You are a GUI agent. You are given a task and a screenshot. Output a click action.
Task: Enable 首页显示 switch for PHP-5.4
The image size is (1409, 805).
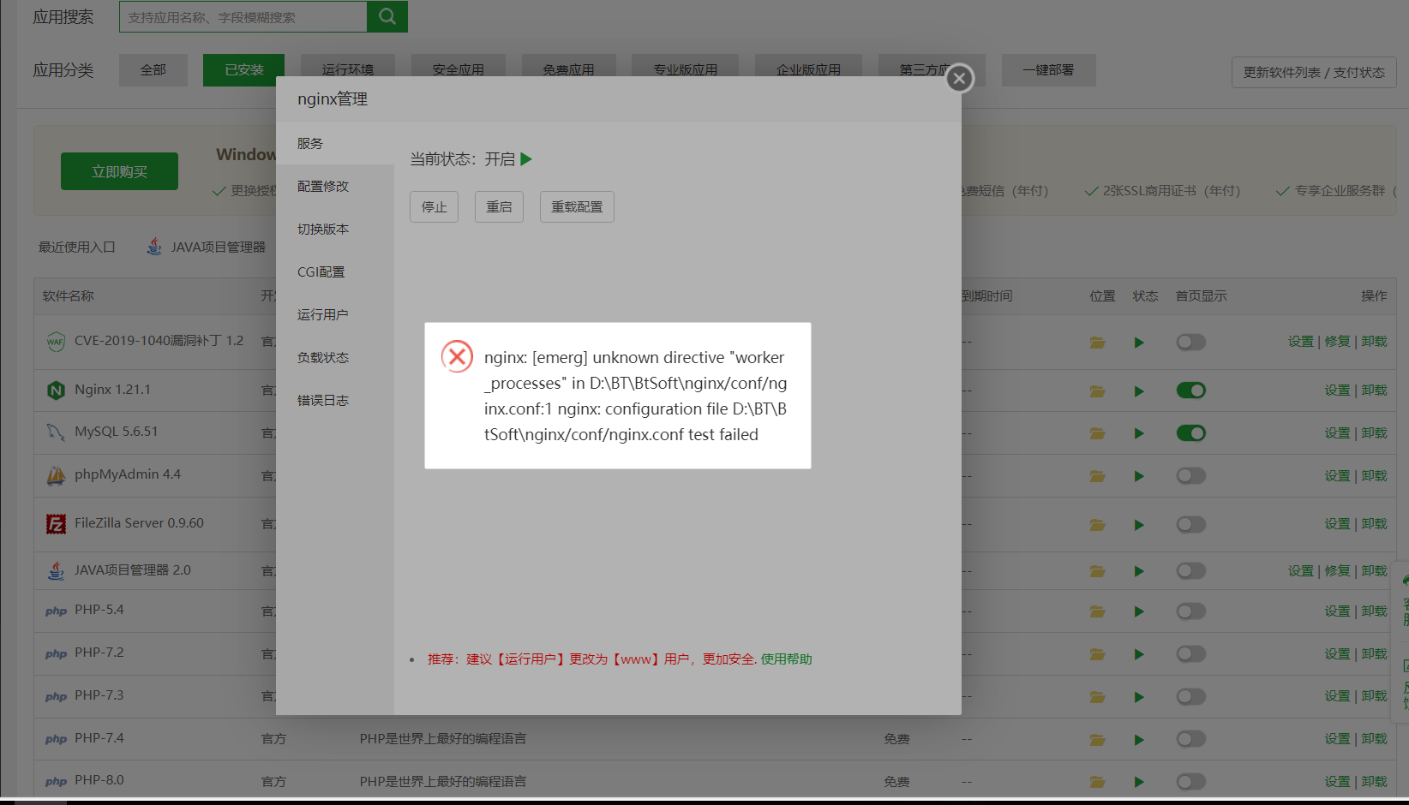(1190, 611)
